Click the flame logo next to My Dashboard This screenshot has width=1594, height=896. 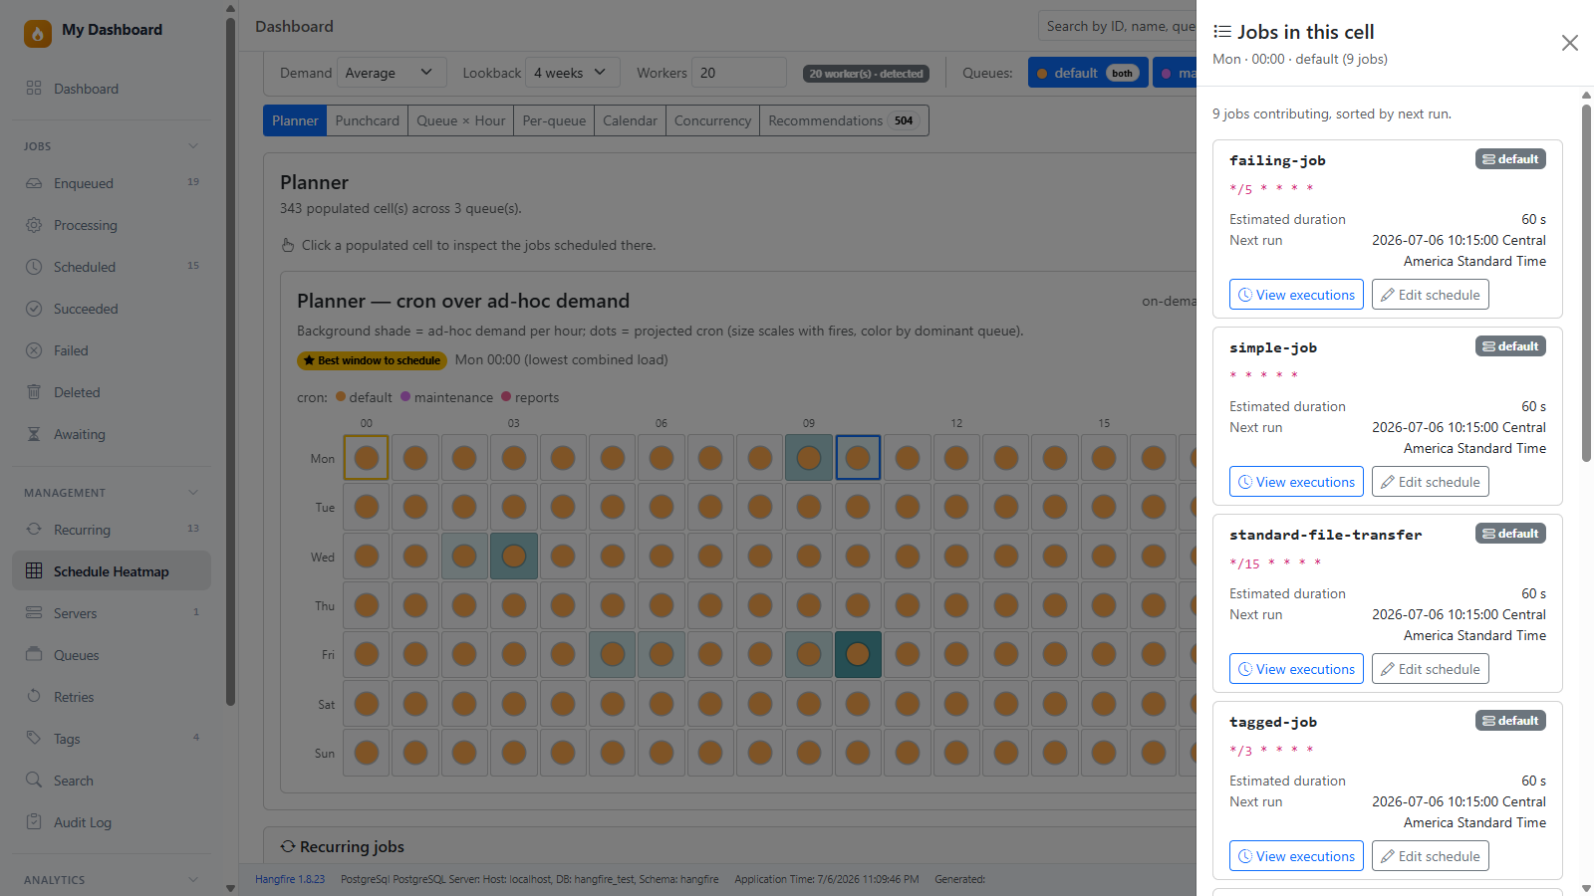coord(38,33)
